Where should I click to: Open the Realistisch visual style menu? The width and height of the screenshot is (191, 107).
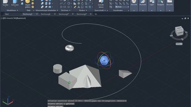point(21,18)
